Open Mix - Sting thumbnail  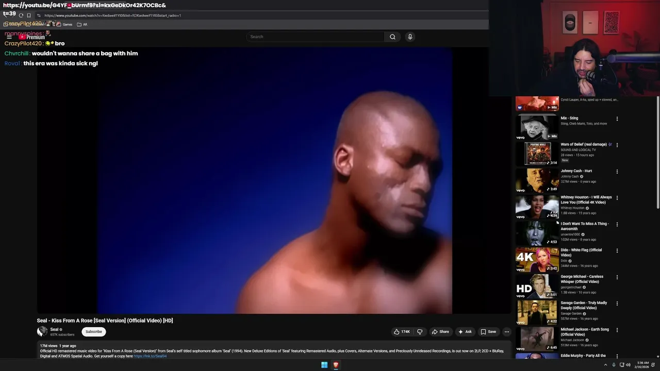point(537,127)
